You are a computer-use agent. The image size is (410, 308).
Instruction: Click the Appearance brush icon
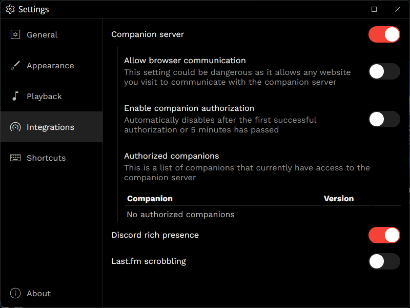pos(15,66)
